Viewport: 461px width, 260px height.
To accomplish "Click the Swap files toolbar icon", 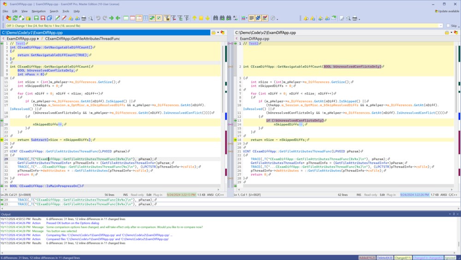I will pyautogui.click(x=22, y=18).
